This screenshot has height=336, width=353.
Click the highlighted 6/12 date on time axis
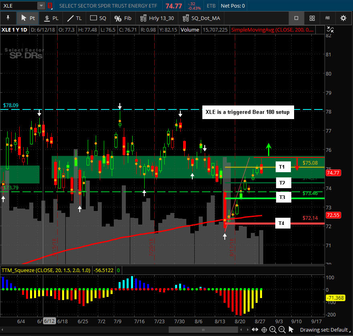pos(49,321)
